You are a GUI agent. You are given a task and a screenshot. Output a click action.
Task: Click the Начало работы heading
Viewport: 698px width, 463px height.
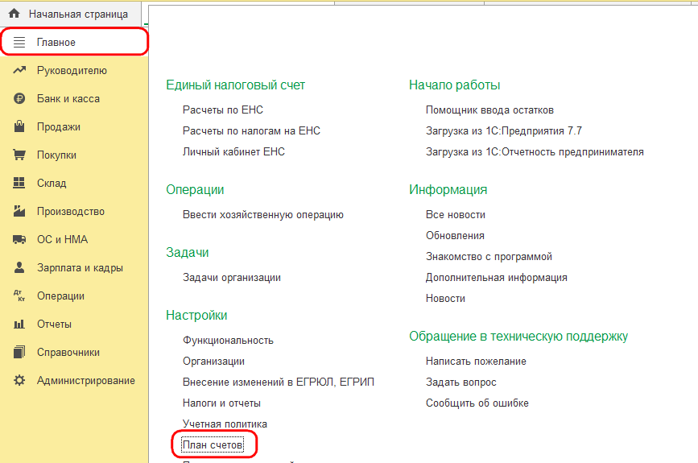(x=455, y=85)
